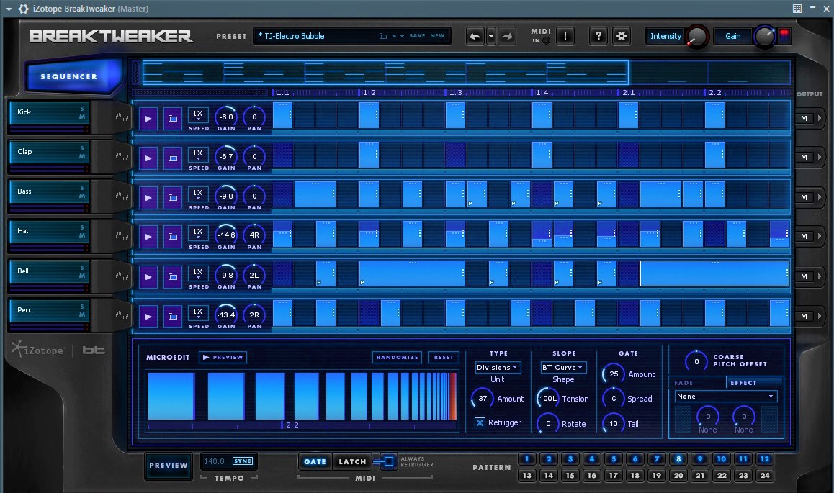Click the MicroEdit PREVIEW button
This screenshot has width=834, height=493.
click(x=223, y=358)
